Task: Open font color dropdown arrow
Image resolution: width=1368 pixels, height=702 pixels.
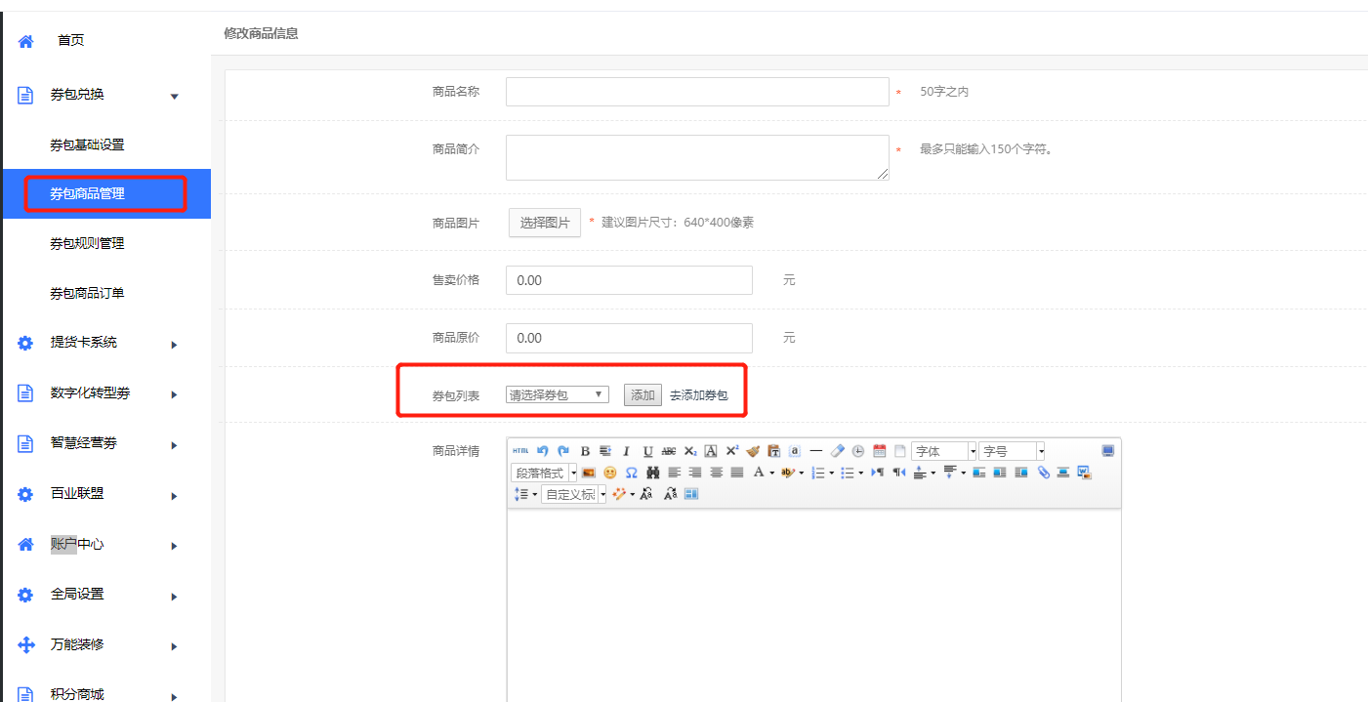Action: tap(772, 473)
